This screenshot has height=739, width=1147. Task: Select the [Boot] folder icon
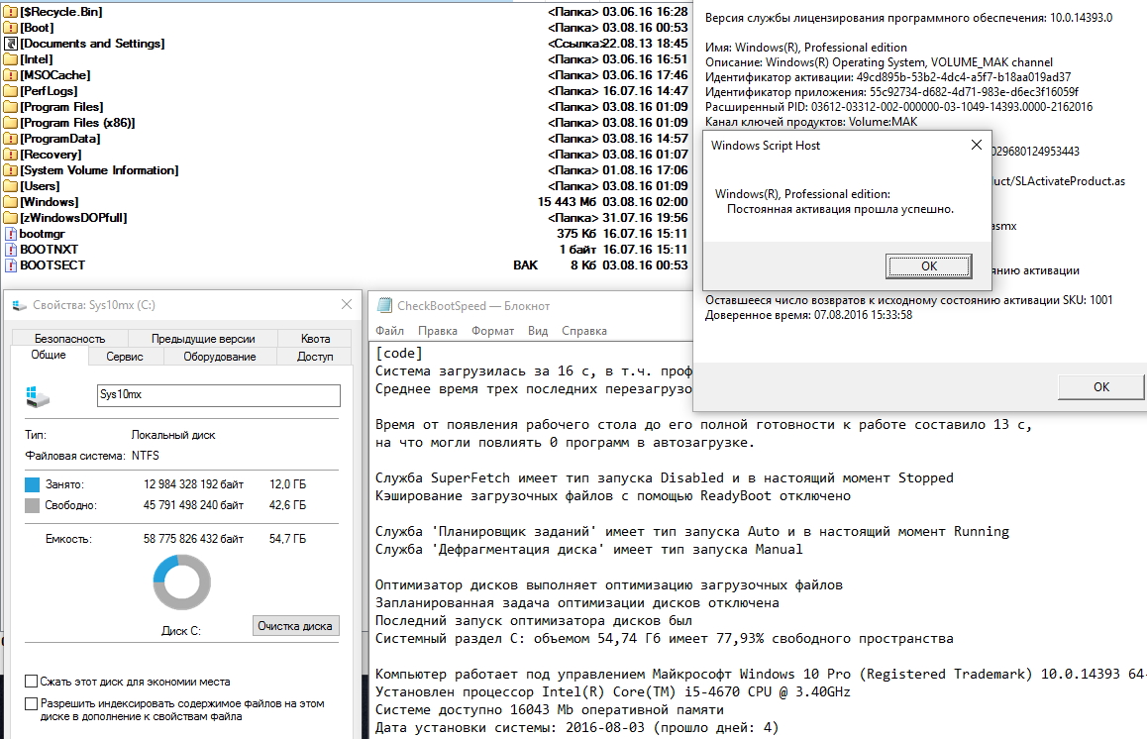coord(10,28)
